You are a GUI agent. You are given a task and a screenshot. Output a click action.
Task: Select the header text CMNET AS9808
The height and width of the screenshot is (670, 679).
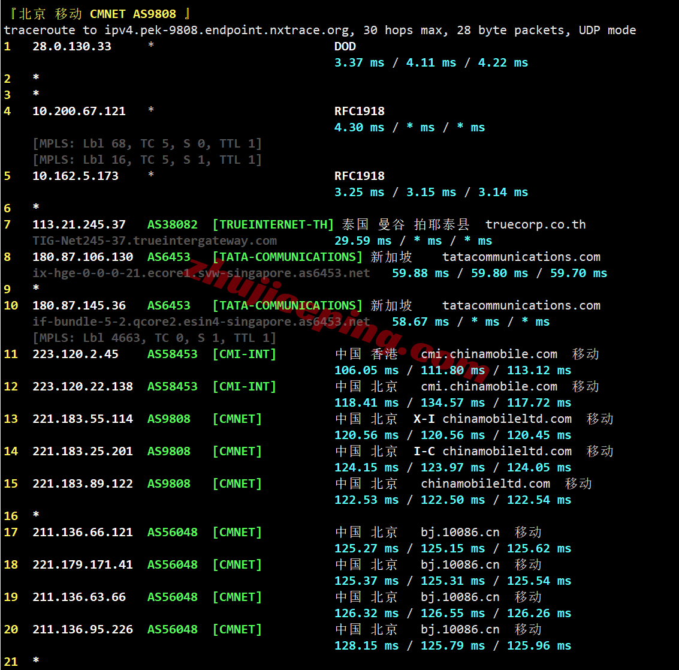click(x=133, y=14)
